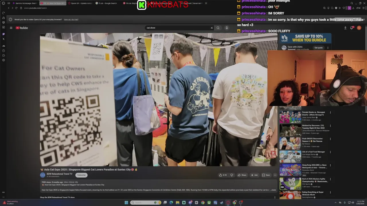Image resolution: width=367 pixels, height=206 pixels.
Task: Click the address bar padlock icon
Action: pyautogui.click(x=21, y=8)
